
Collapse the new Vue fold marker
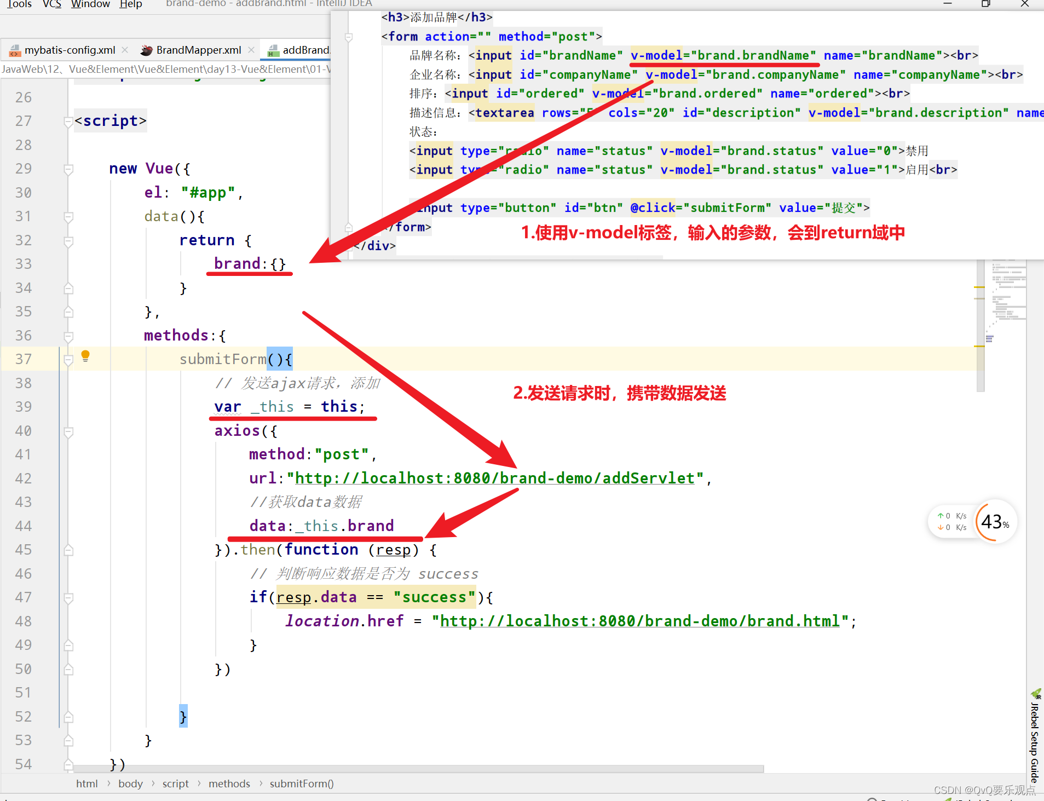(x=68, y=169)
